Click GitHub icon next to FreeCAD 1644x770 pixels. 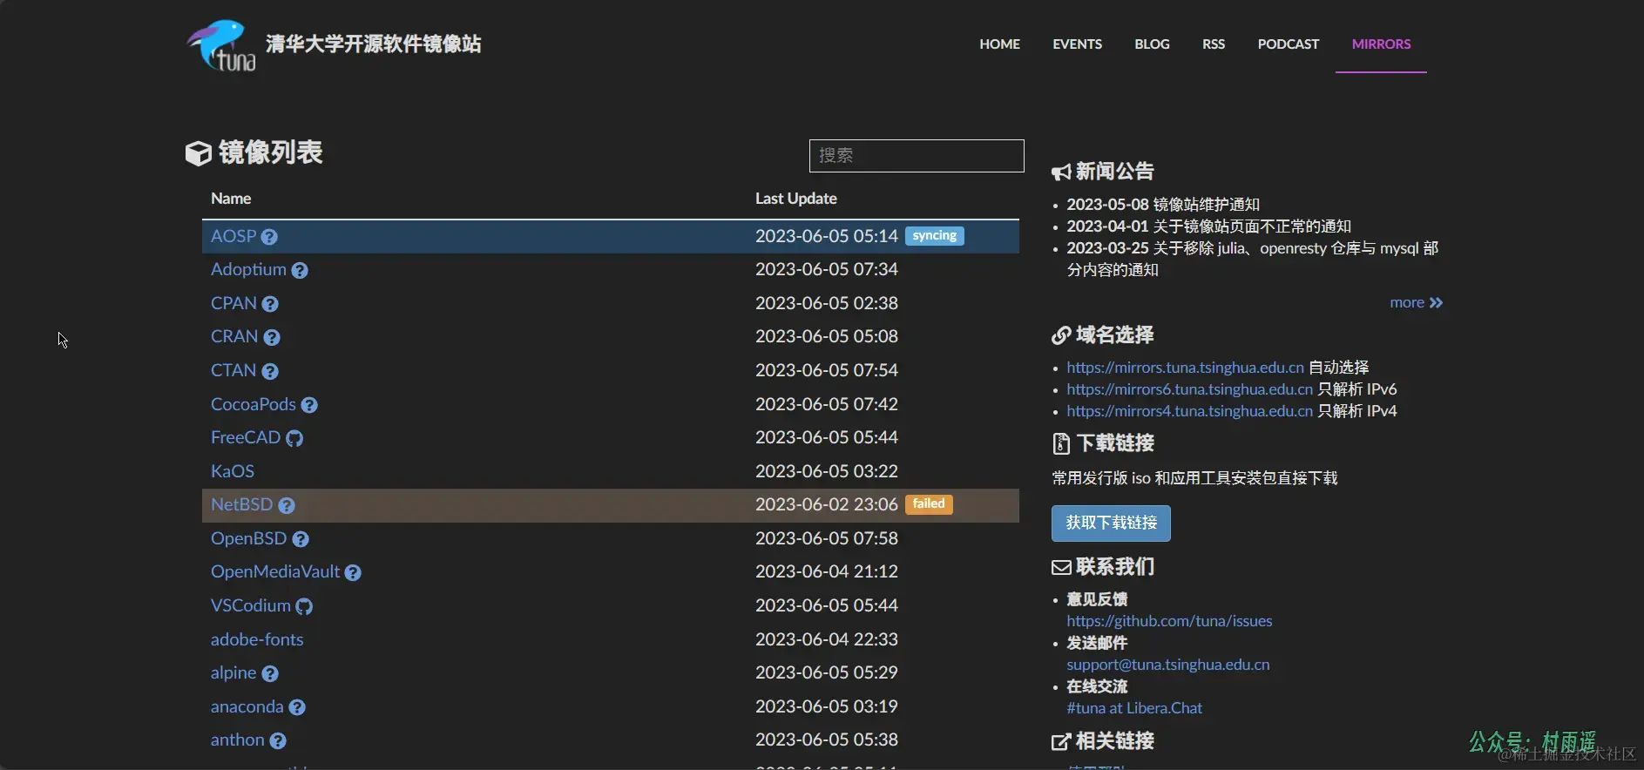(294, 438)
